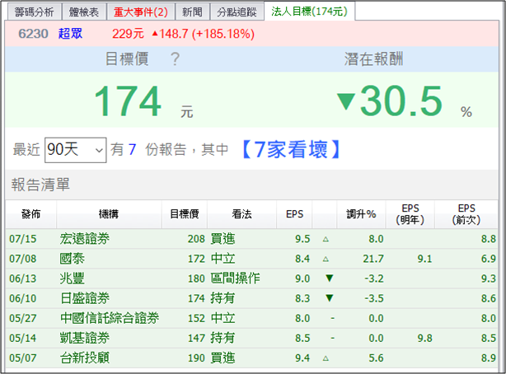Viewport: 506px width, 374px height.
Task: Click the 持有 rating in the 凱基證券 row
Action: coord(223,338)
